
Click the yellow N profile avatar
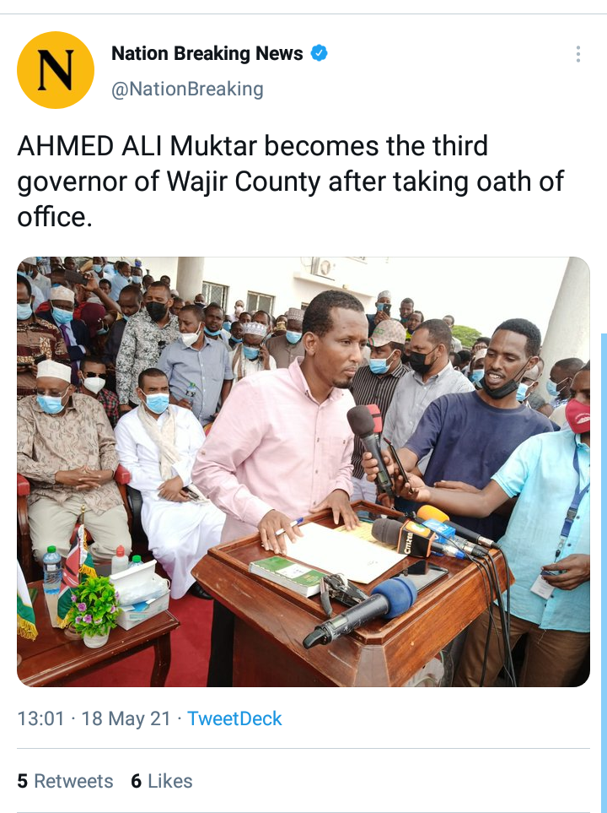pyautogui.click(x=56, y=70)
